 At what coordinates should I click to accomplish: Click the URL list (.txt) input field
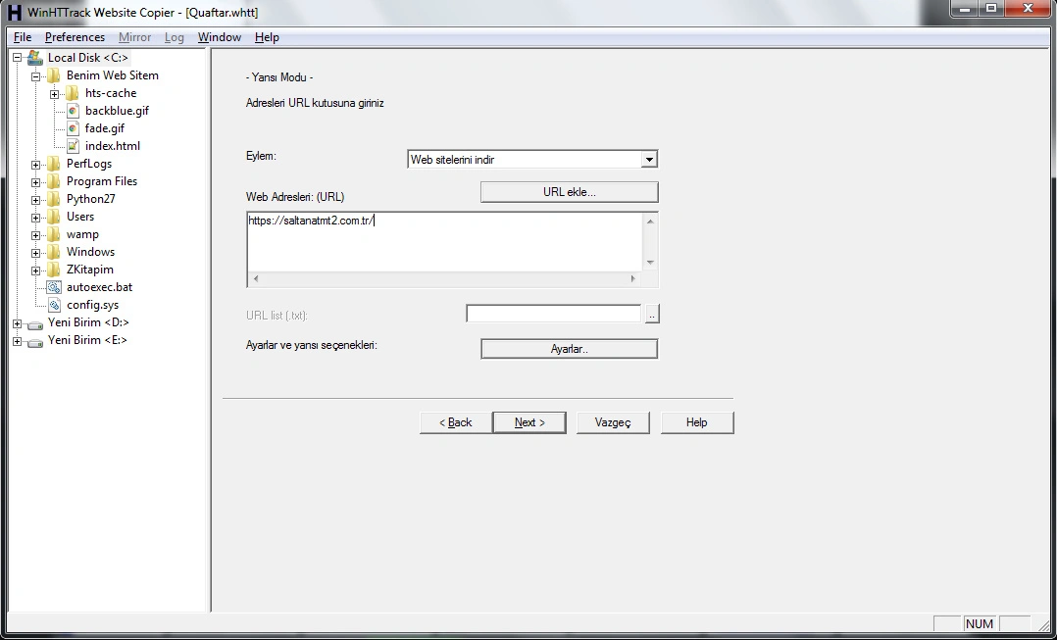pyautogui.click(x=553, y=314)
